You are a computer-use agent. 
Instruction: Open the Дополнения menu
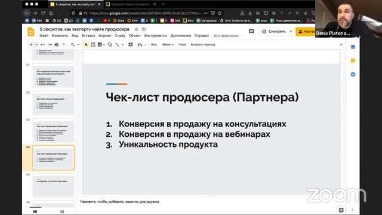[x=181, y=36]
